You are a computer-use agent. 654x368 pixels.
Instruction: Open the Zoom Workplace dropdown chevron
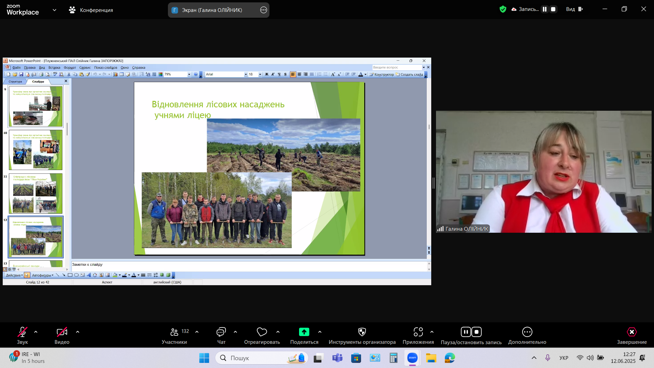click(54, 10)
